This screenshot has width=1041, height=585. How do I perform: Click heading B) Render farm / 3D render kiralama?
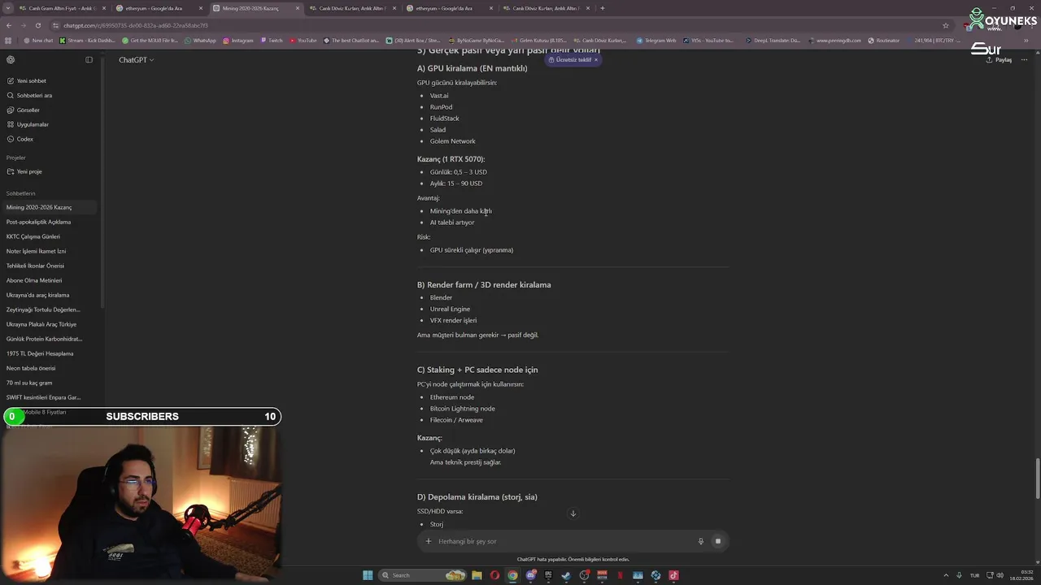click(484, 285)
